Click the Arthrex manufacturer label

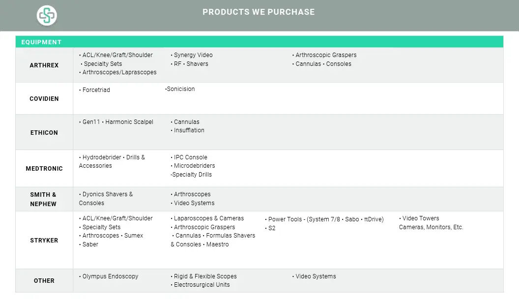pyautogui.click(x=44, y=65)
